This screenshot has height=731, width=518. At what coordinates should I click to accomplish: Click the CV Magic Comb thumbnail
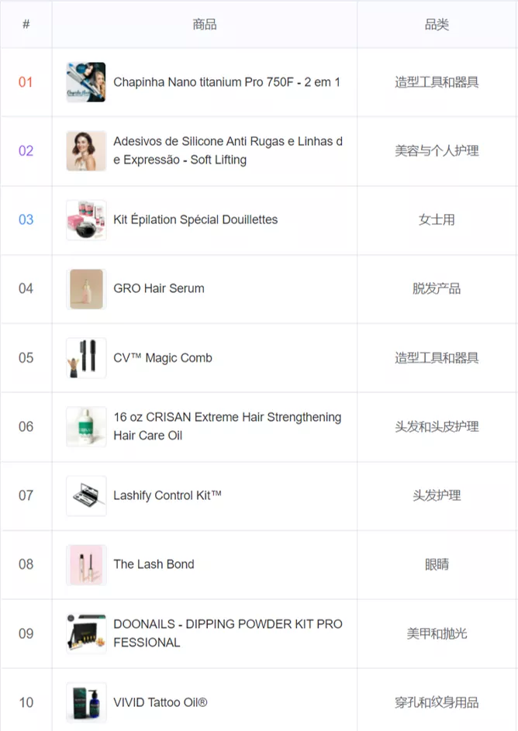tap(86, 357)
